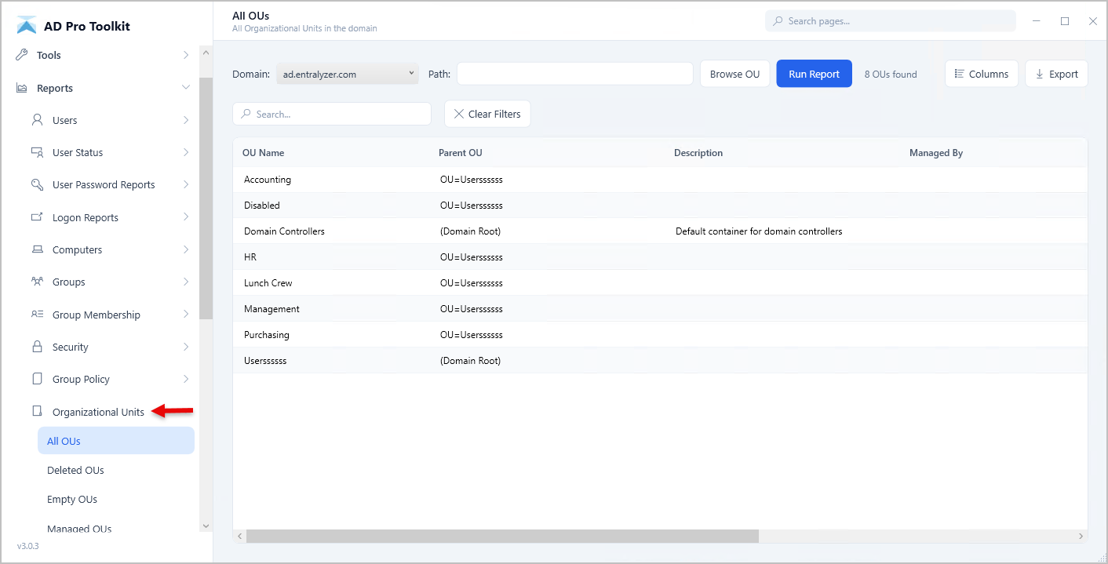Viewport: 1108px width, 564px height.
Task: Click the Security padlock icon
Action: (x=37, y=347)
